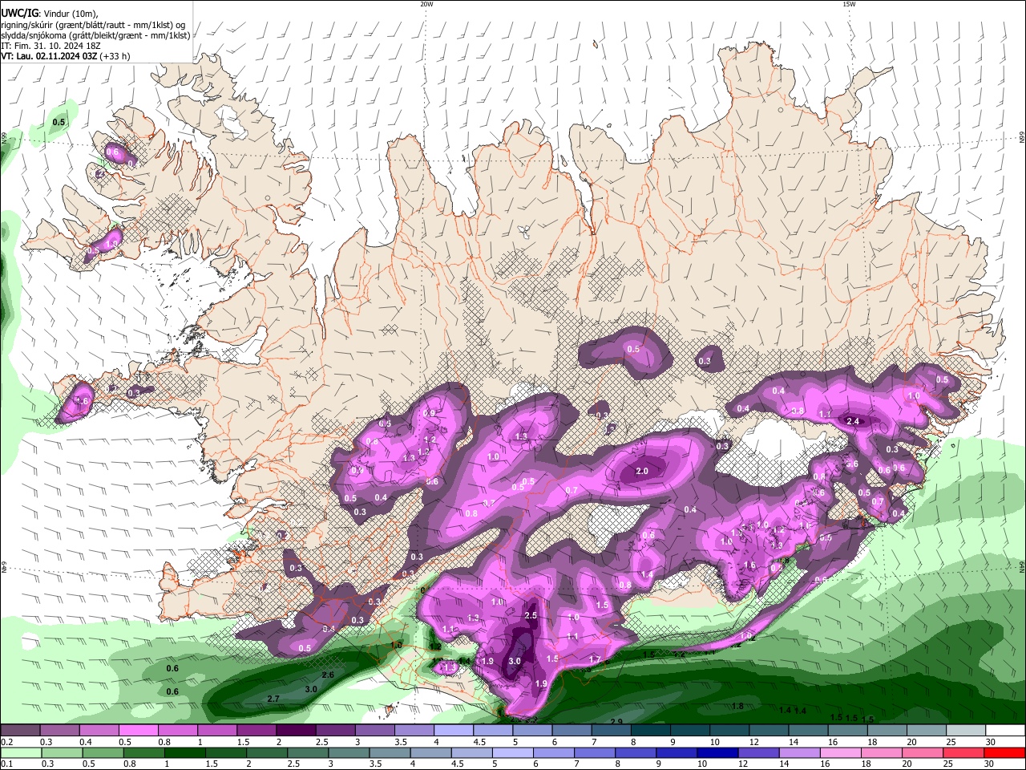
Task: Click the red swatch above 30 in the bottom legend row
Action: pyautogui.click(x=1004, y=753)
